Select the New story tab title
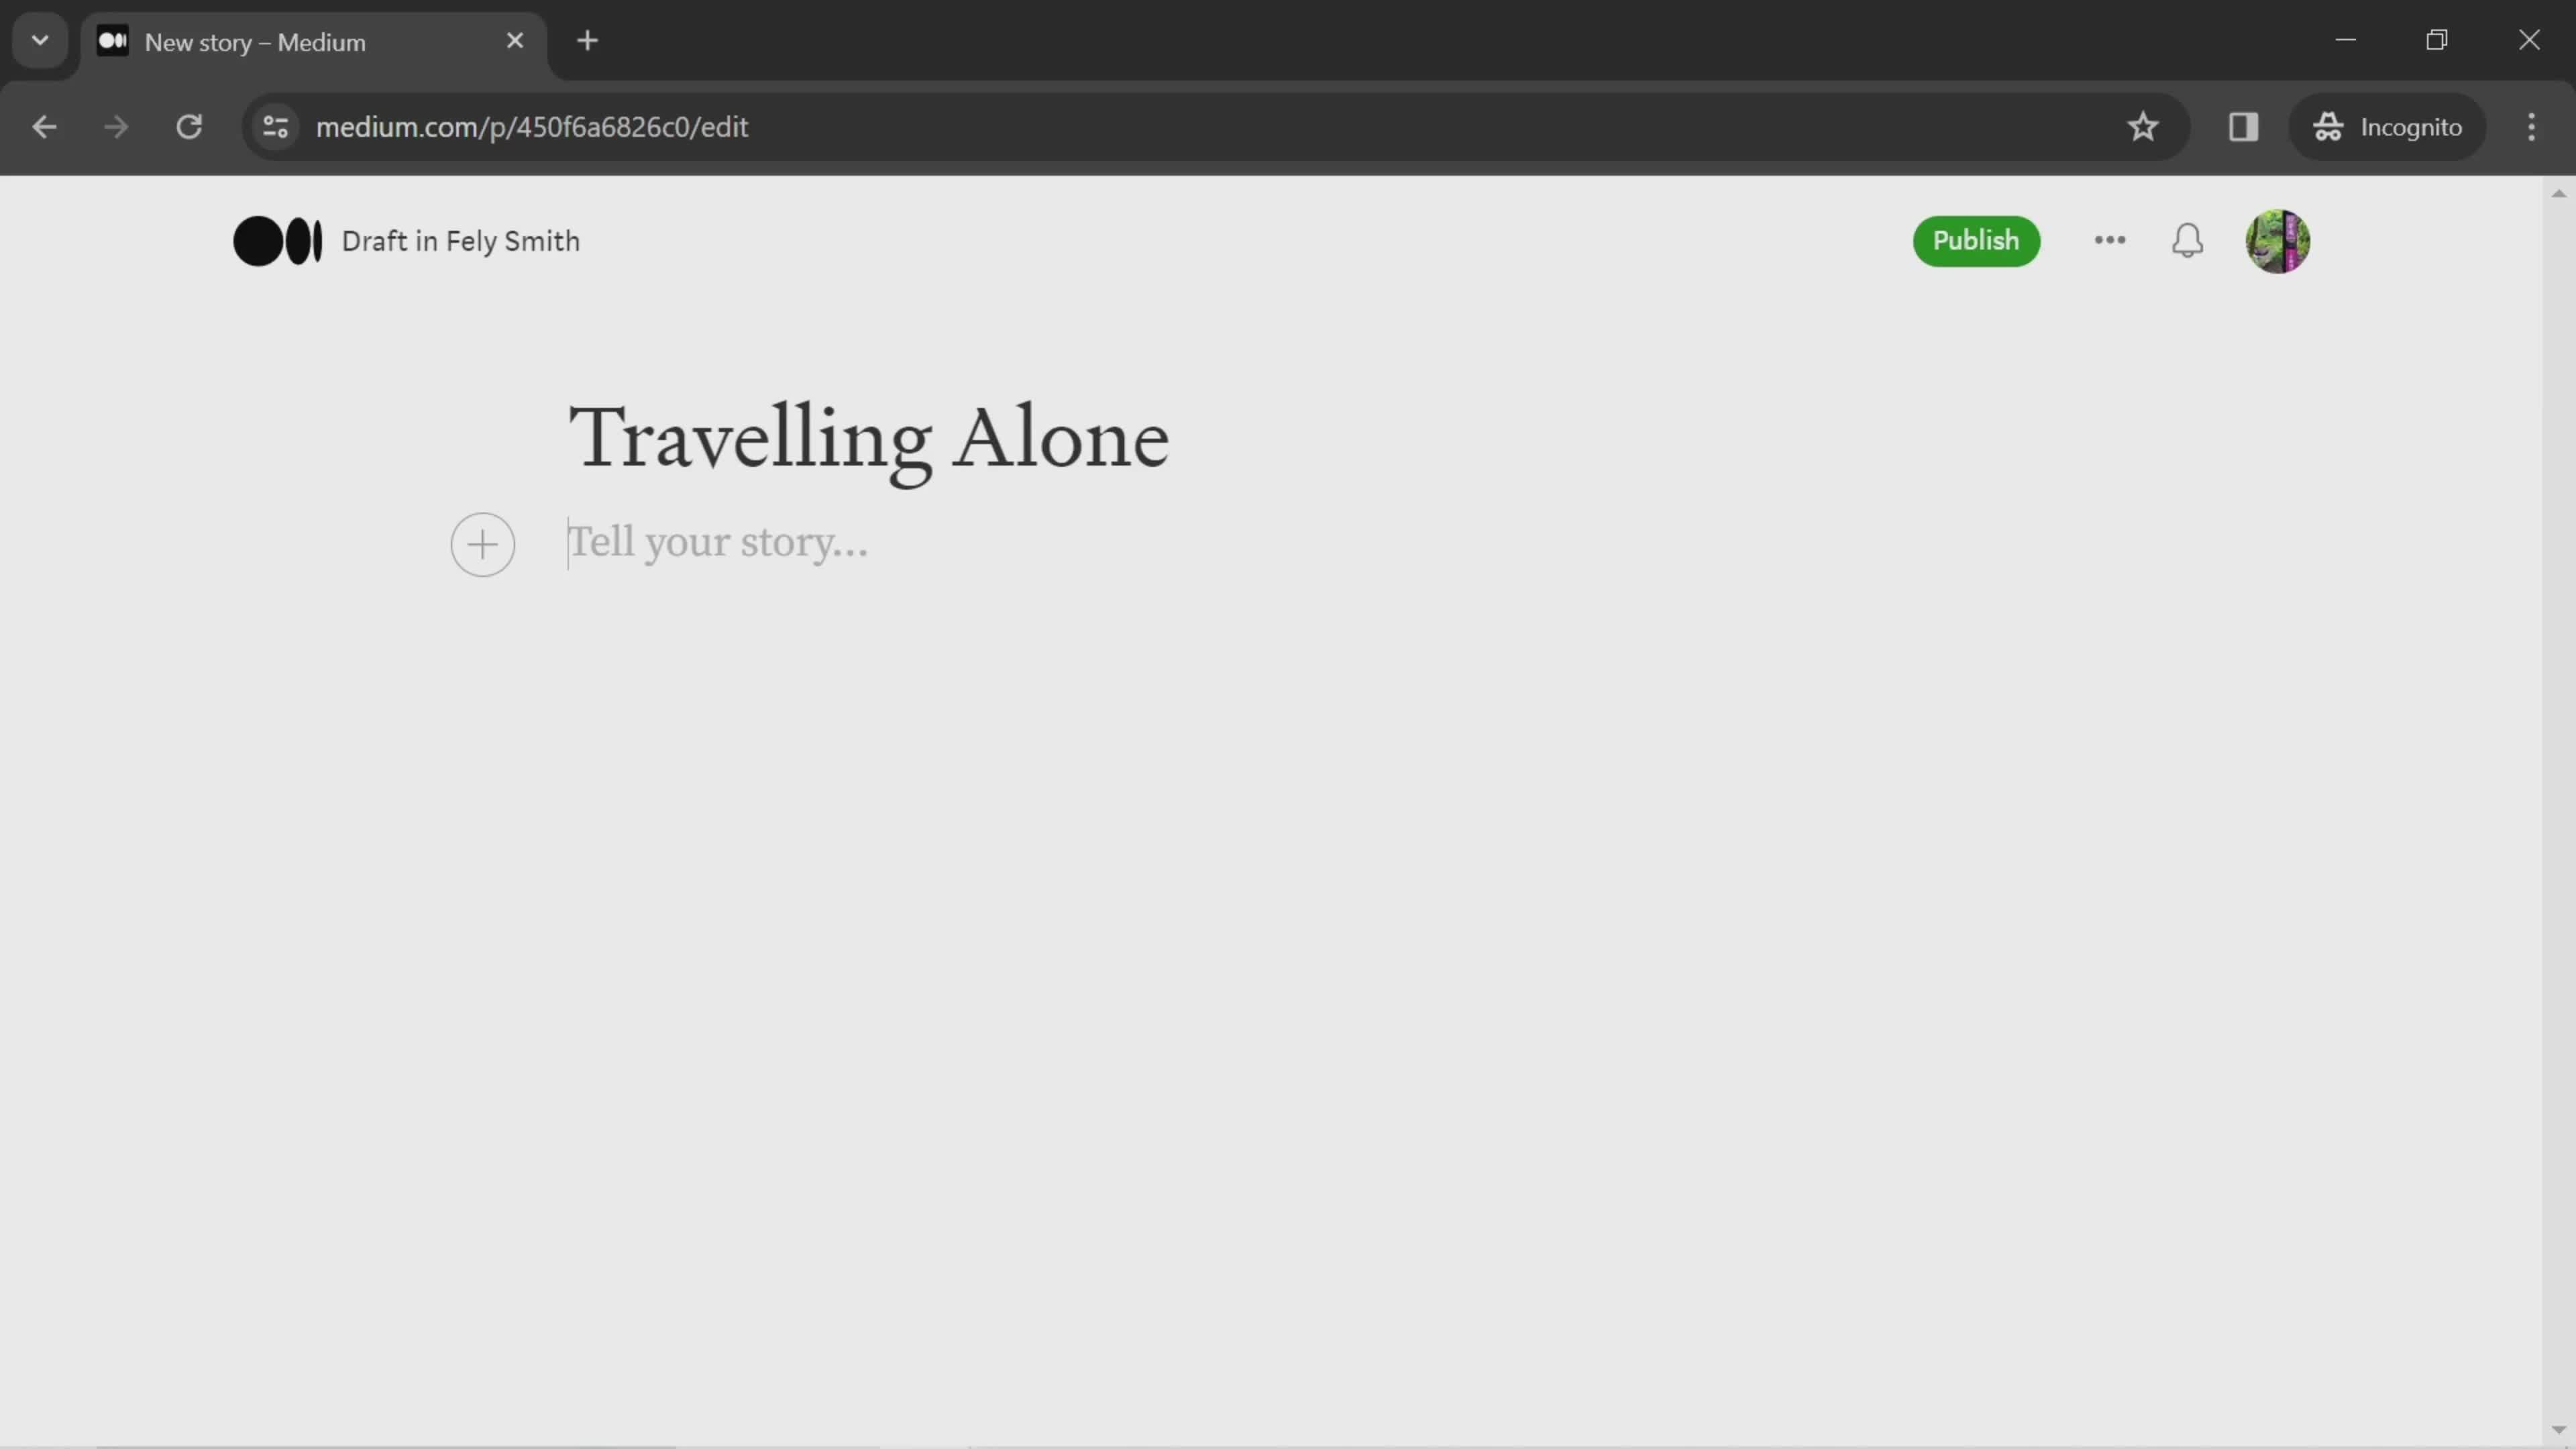The width and height of the screenshot is (2576, 1449). coord(256,41)
